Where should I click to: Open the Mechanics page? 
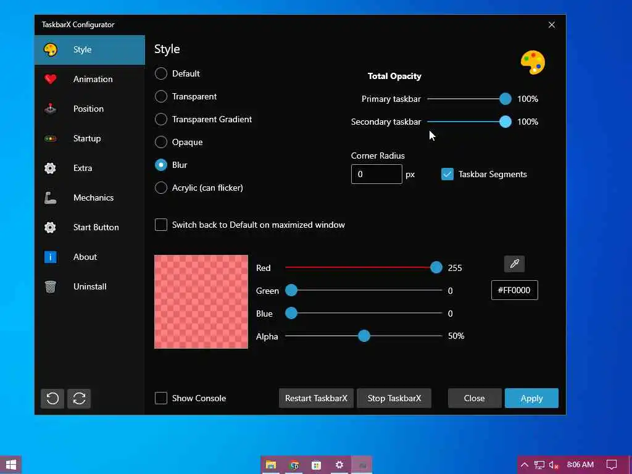(89, 197)
